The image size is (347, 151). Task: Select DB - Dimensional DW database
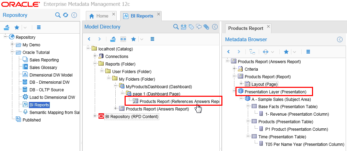click(x=49, y=82)
